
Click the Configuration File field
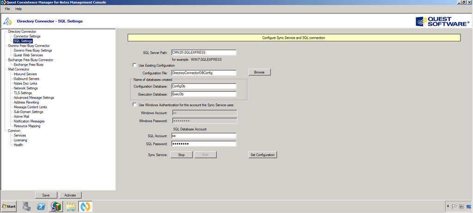pyautogui.click(x=204, y=72)
